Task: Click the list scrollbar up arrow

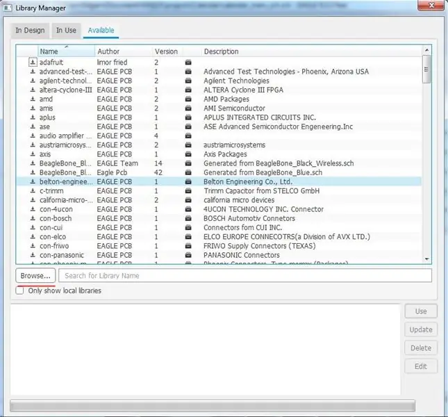Action: click(426, 50)
